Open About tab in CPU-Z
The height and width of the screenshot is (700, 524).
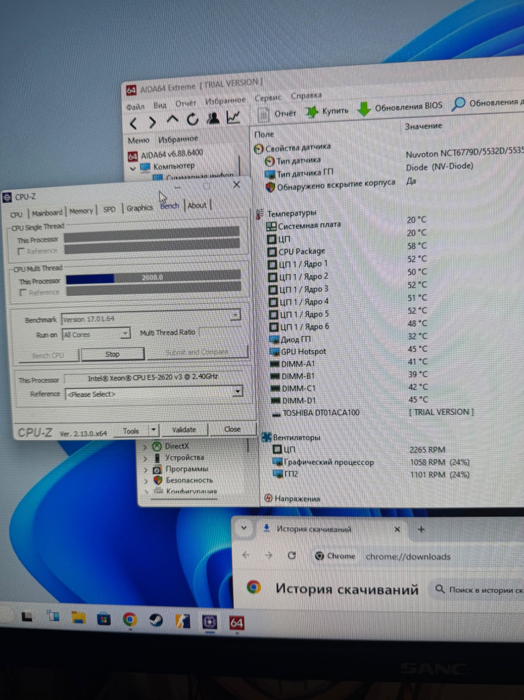coord(197,205)
